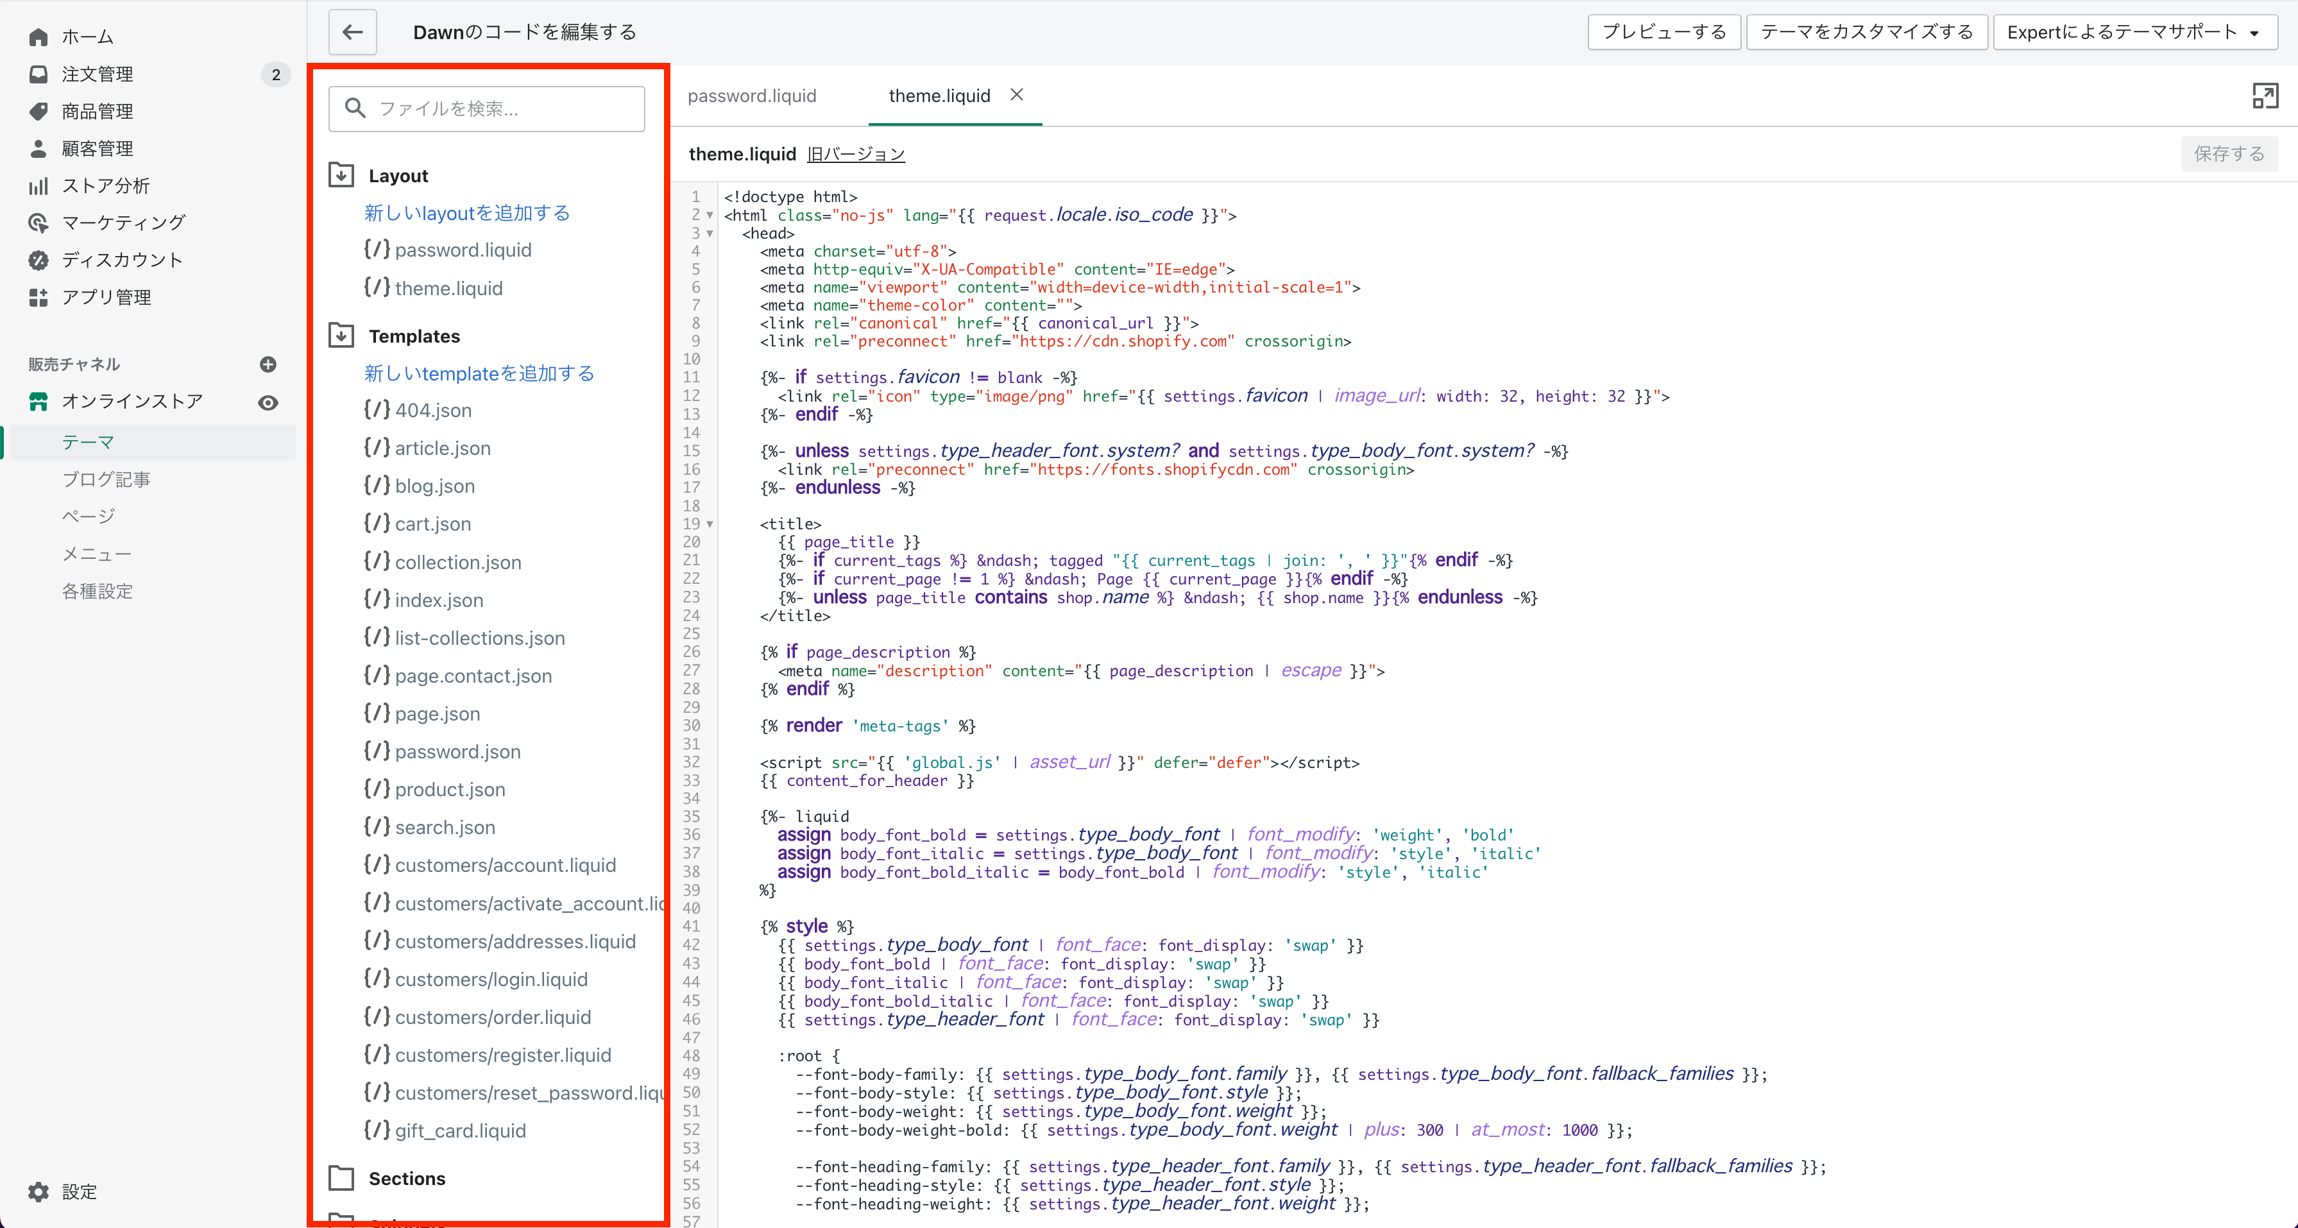Screen dimensions: 2298x1228
Task: Click the 注文管理 orders icon
Action: tap(38, 74)
